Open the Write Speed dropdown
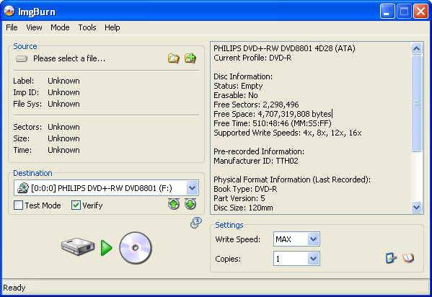 [x=313, y=239]
